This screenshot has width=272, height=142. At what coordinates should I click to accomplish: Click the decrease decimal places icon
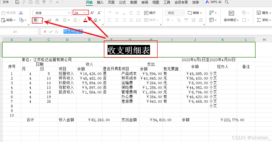coord(201,20)
